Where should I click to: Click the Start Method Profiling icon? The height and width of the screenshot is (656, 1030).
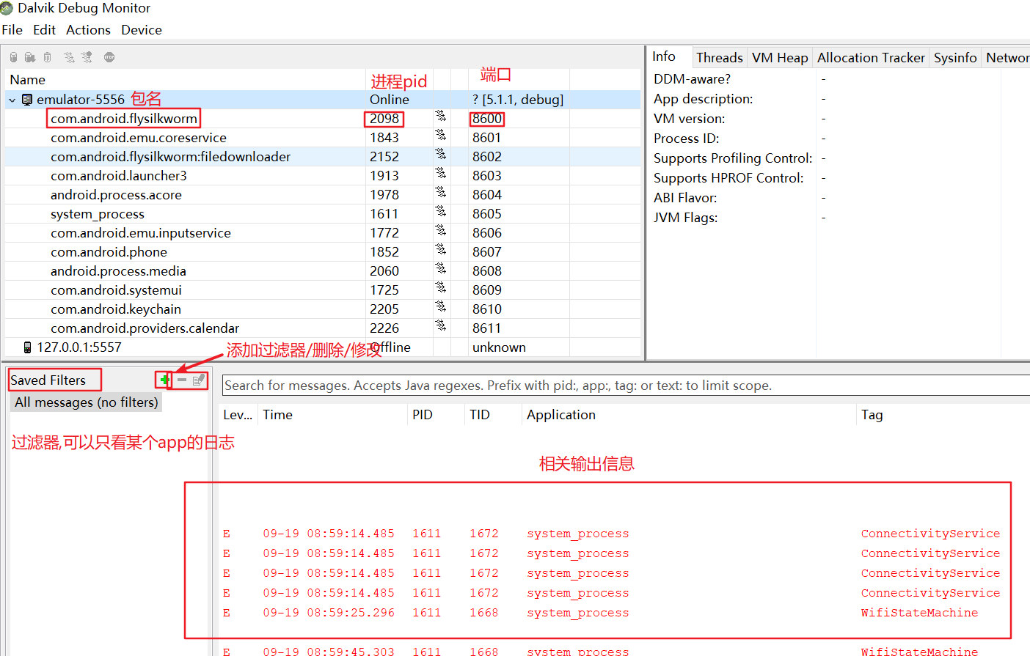pyautogui.click(x=87, y=57)
